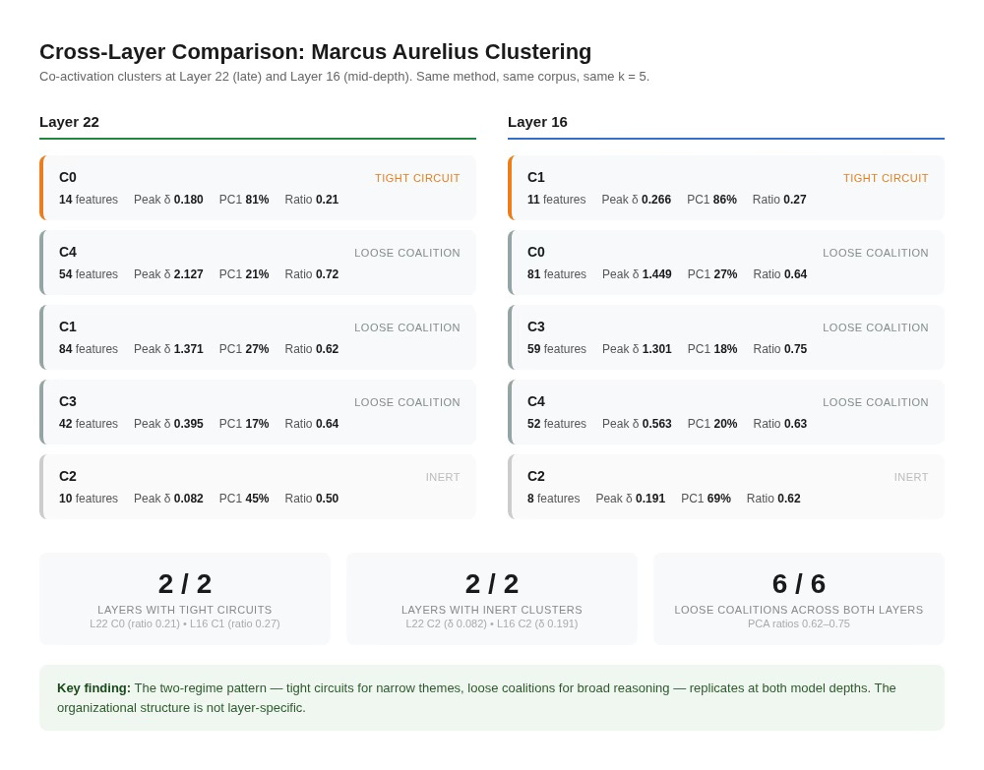Select the 'Layer 22' column heading
This screenshot has width=984, height=770.
pos(69,122)
